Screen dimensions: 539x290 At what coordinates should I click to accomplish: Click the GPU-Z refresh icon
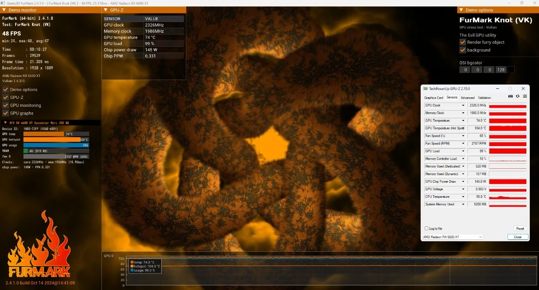click(x=518, y=96)
